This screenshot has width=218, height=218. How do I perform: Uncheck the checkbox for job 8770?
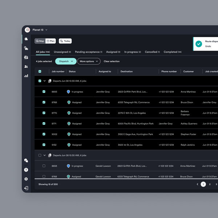coord(44,113)
